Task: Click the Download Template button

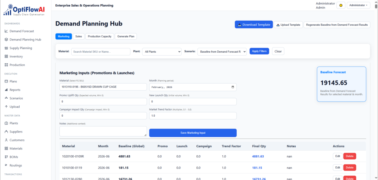Action: click(254, 25)
